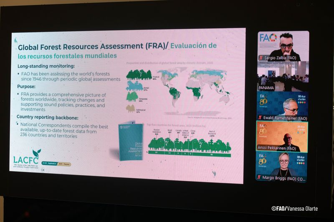The height and width of the screenshot is (222, 334).
Task: Click the 'Russian Federation' chart label
Action: (157, 131)
